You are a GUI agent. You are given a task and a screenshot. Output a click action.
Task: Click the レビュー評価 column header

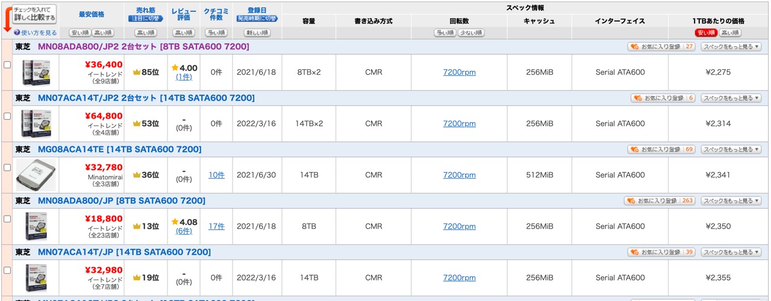(x=184, y=15)
